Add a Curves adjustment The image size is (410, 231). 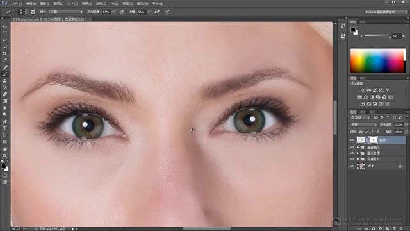[375, 90]
